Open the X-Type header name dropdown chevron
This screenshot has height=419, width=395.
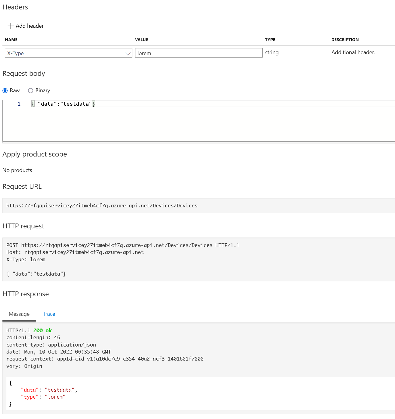128,53
